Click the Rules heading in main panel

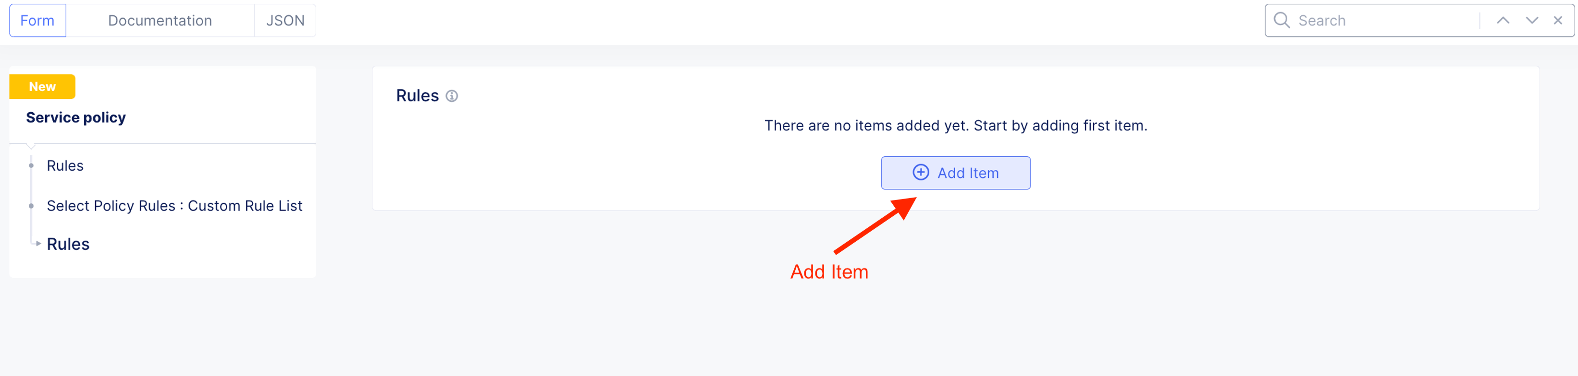point(417,96)
